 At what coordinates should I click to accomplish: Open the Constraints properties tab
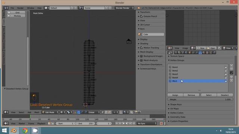tap(193, 52)
